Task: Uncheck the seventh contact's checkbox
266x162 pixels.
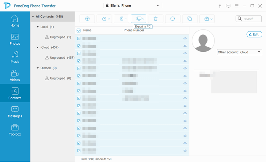Action: click(79, 83)
